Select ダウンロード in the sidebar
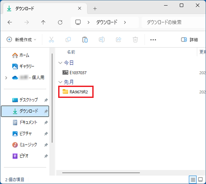206x184 pixels. 25,111
